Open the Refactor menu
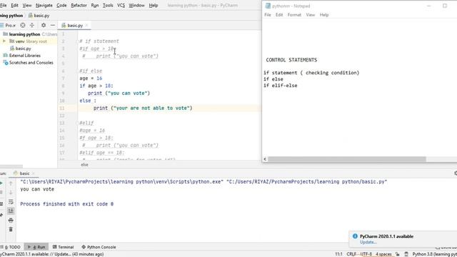The height and width of the screenshot is (257, 457). [79, 5]
